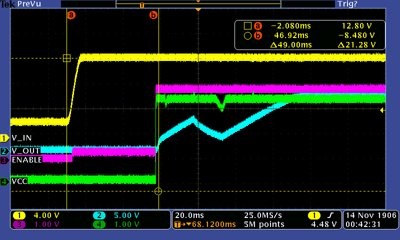Click cursor a voltage readout 12.80 V
This screenshot has height=240, width=400.
click(x=356, y=26)
